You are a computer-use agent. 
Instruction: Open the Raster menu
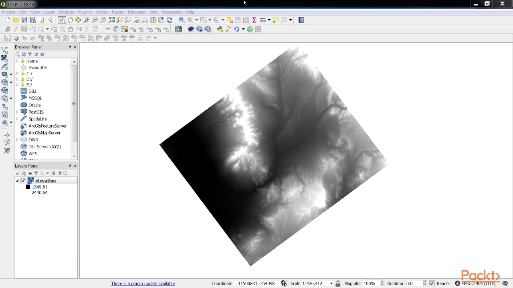coord(118,12)
